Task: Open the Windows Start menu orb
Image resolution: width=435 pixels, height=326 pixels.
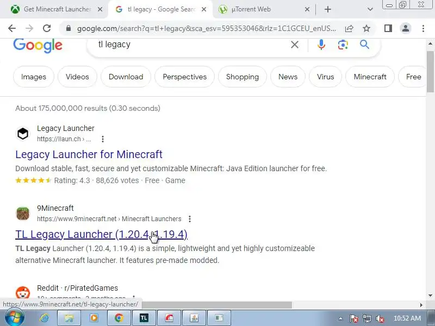Action: (x=15, y=318)
